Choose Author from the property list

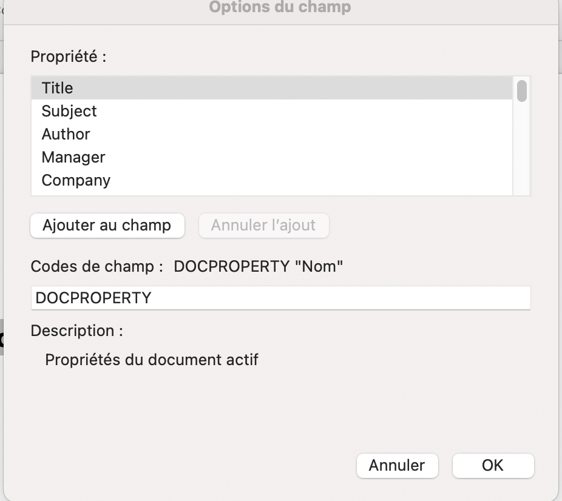click(x=66, y=134)
